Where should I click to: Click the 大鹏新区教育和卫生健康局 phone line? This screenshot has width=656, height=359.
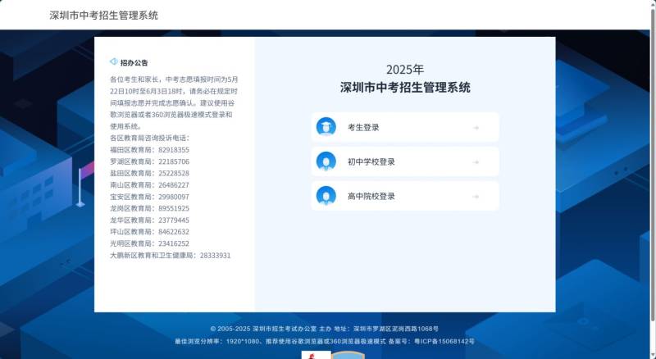coord(170,256)
